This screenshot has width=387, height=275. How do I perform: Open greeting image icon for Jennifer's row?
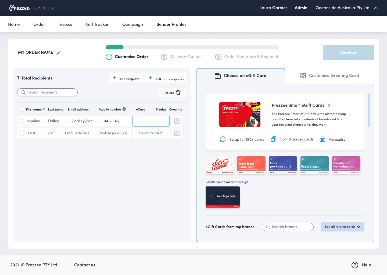tap(177, 121)
